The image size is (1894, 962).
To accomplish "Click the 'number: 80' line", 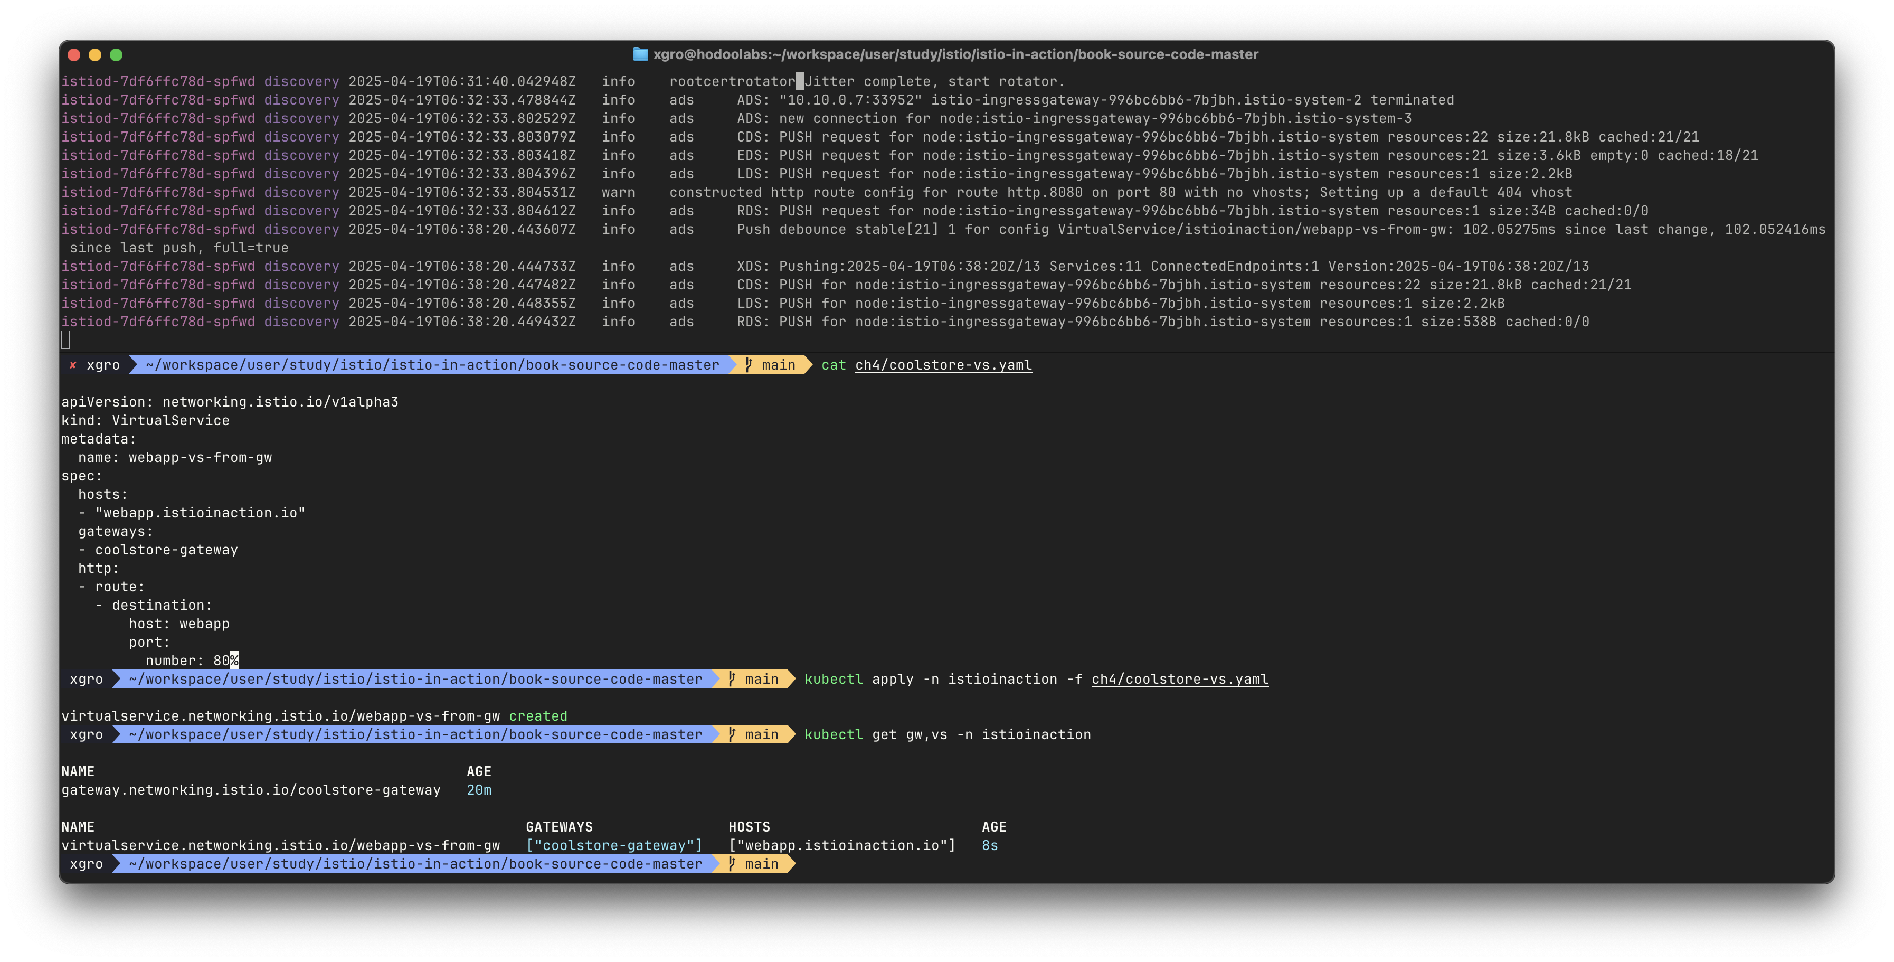I will pyautogui.click(x=187, y=661).
